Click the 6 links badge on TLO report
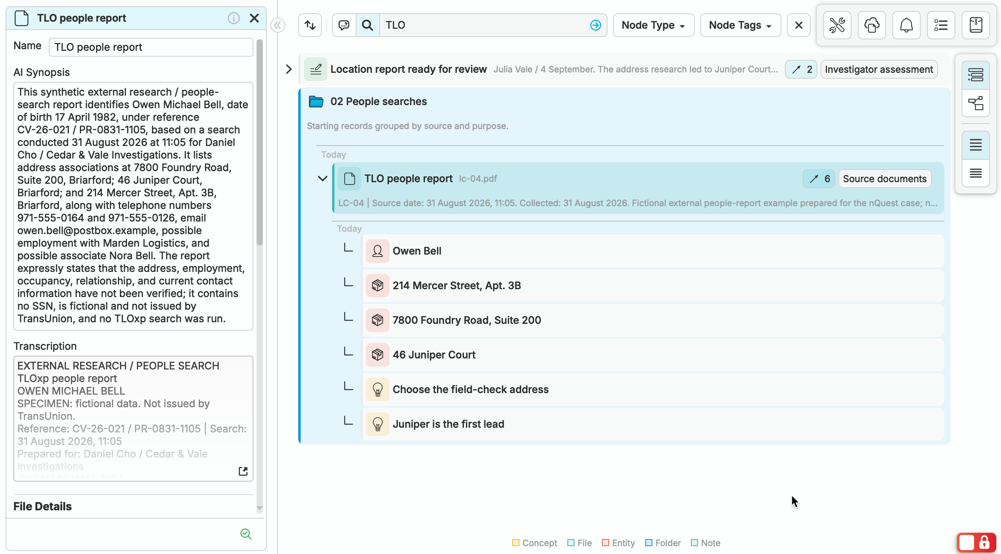 point(819,179)
